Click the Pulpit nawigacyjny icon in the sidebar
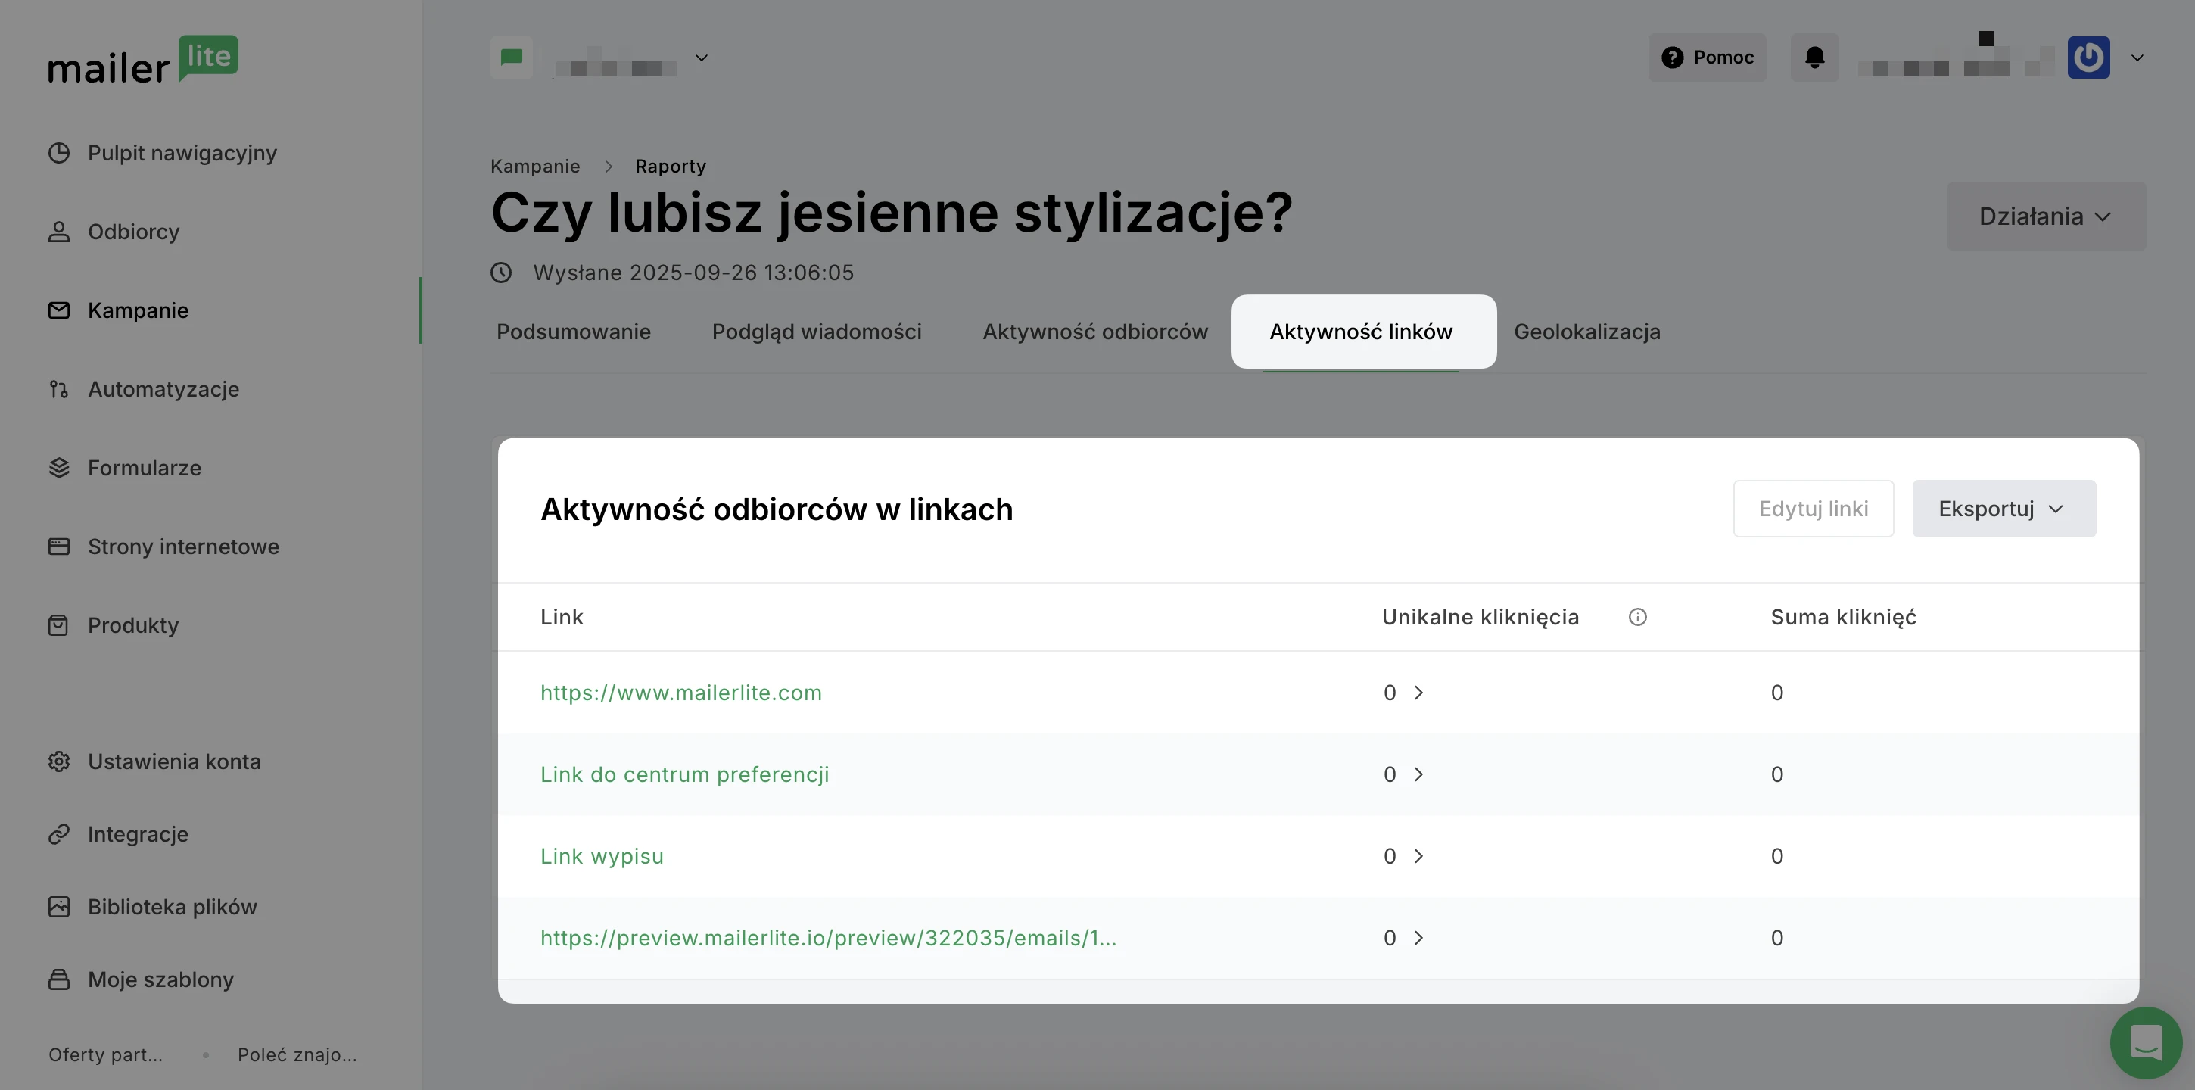This screenshot has width=2195, height=1090. tap(59, 154)
